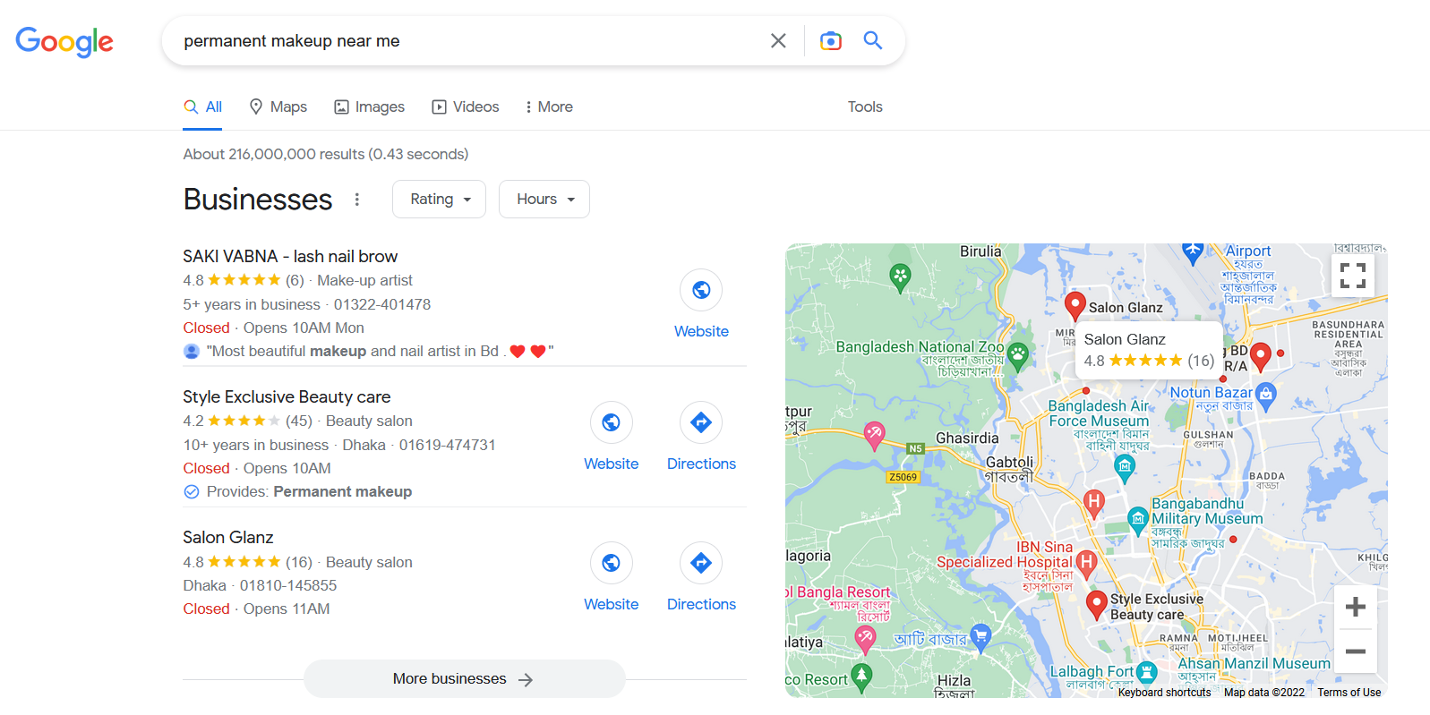This screenshot has width=1430, height=715.
Task: Show more businesses
Action: [464, 679]
